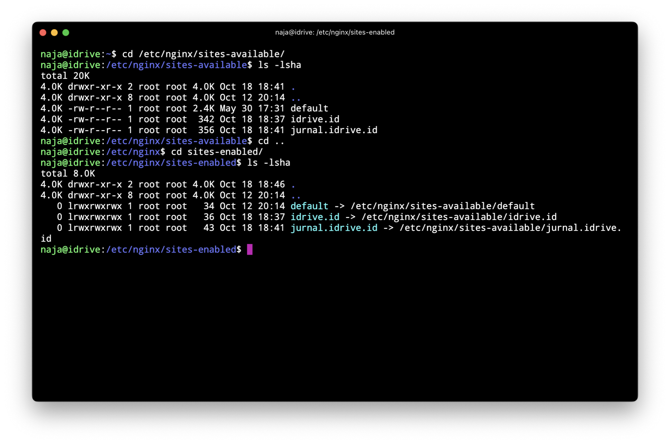Viewport: 670px width, 444px height.
Task: Click the green maximize window button
Action: coord(66,33)
